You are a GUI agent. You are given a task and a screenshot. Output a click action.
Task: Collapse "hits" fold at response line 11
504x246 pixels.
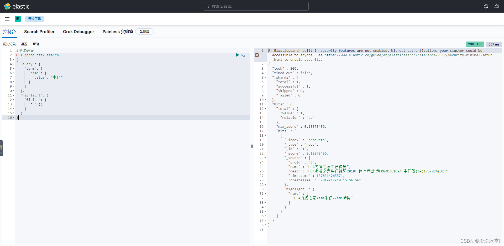tap(265, 104)
